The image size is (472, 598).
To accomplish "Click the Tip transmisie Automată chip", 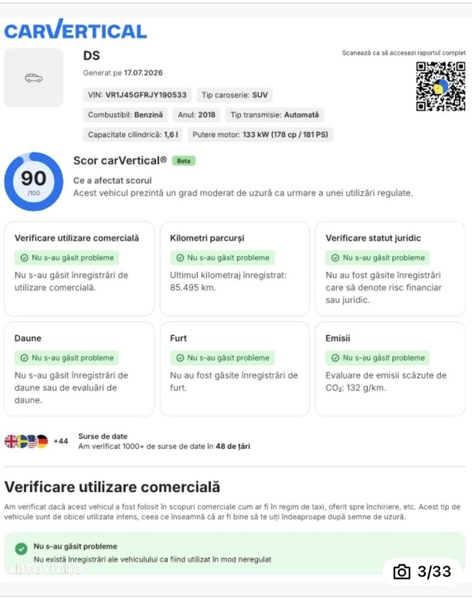I will pos(275,115).
